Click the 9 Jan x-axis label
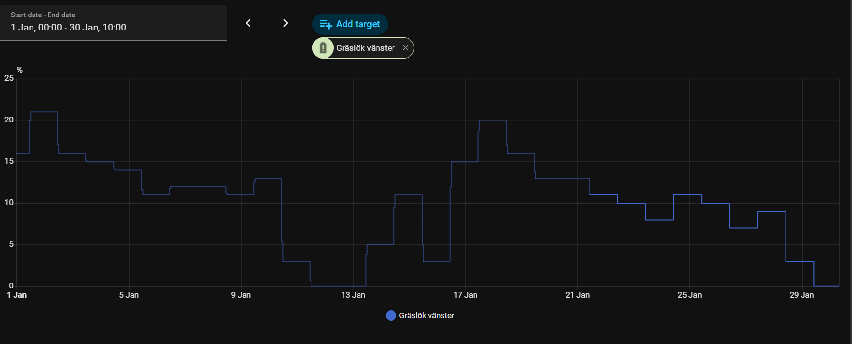Screen dimensions: 852x344 click(x=241, y=295)
